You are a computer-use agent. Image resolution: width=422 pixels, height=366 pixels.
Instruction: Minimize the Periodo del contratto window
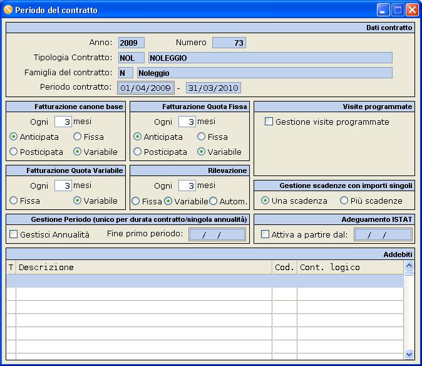click(x=383, y=10)
